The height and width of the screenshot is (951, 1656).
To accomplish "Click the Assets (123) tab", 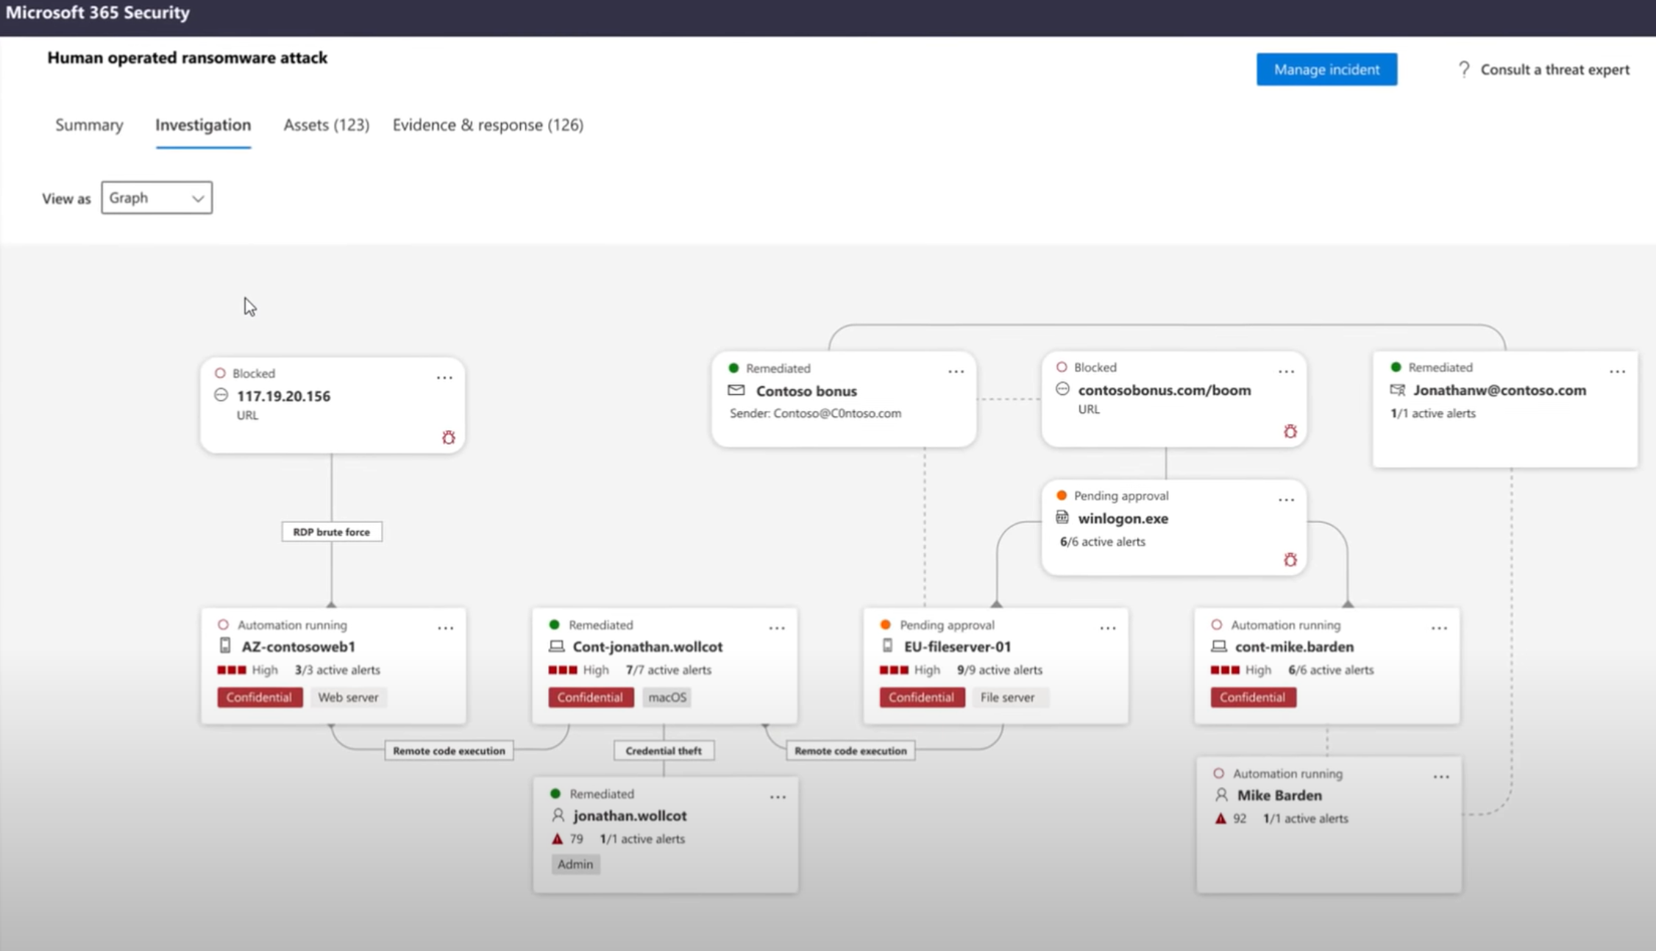I will [x=327, y=124].
